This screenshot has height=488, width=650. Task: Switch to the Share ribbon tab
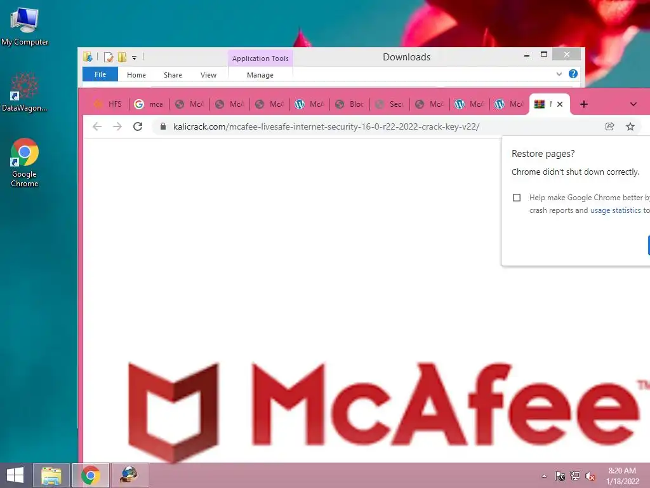(x=173, y=75)
